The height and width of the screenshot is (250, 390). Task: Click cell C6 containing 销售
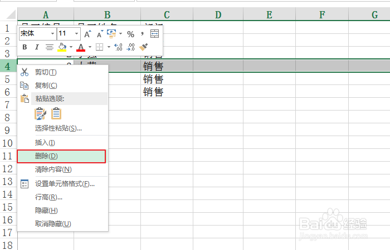click(167, 92)
